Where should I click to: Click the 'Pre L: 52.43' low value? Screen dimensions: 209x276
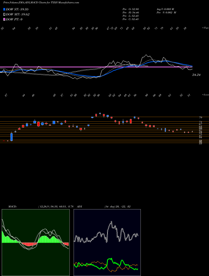coord(130,16)
